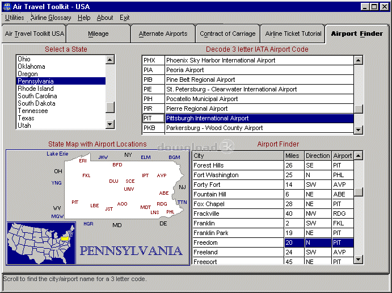Image resolution: width=392 pixels, height=293 pixels.
Task: Click the Miles column header
Action: click(x=293, y=156)
